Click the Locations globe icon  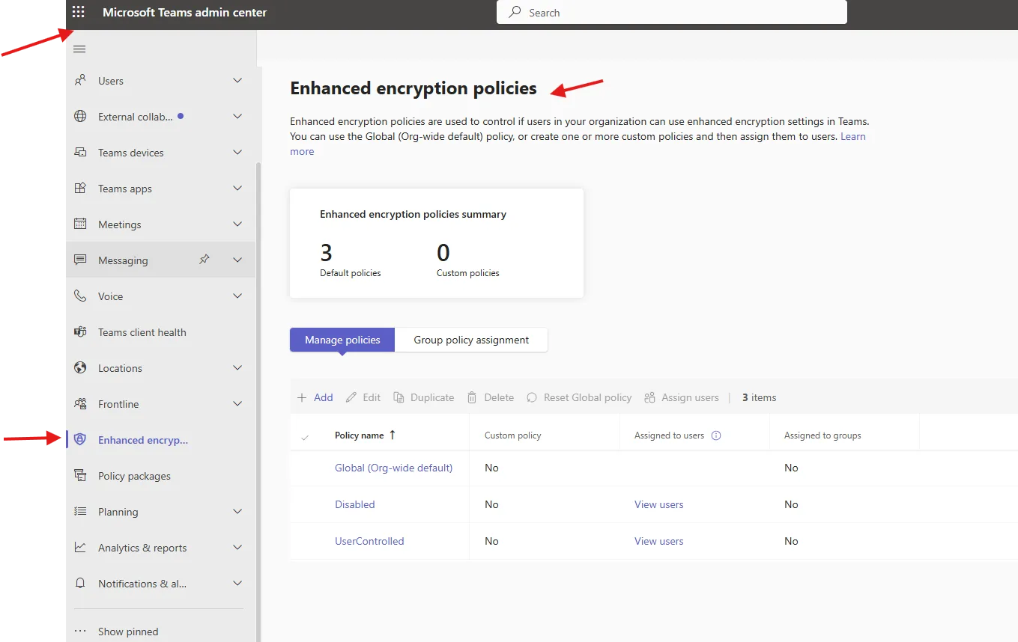coord(80,367)
